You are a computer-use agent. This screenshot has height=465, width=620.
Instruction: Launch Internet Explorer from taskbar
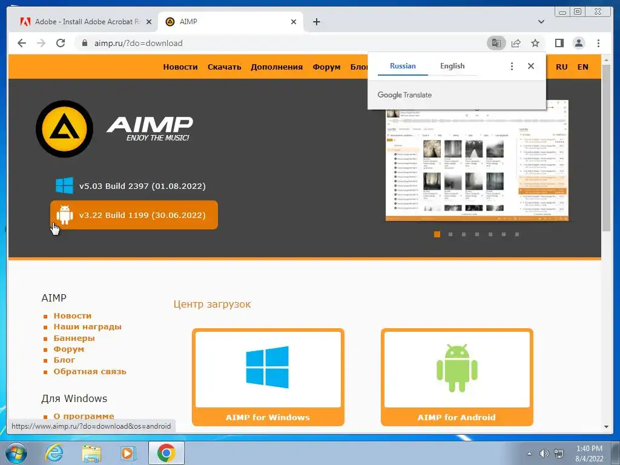[x=54, y=453]
